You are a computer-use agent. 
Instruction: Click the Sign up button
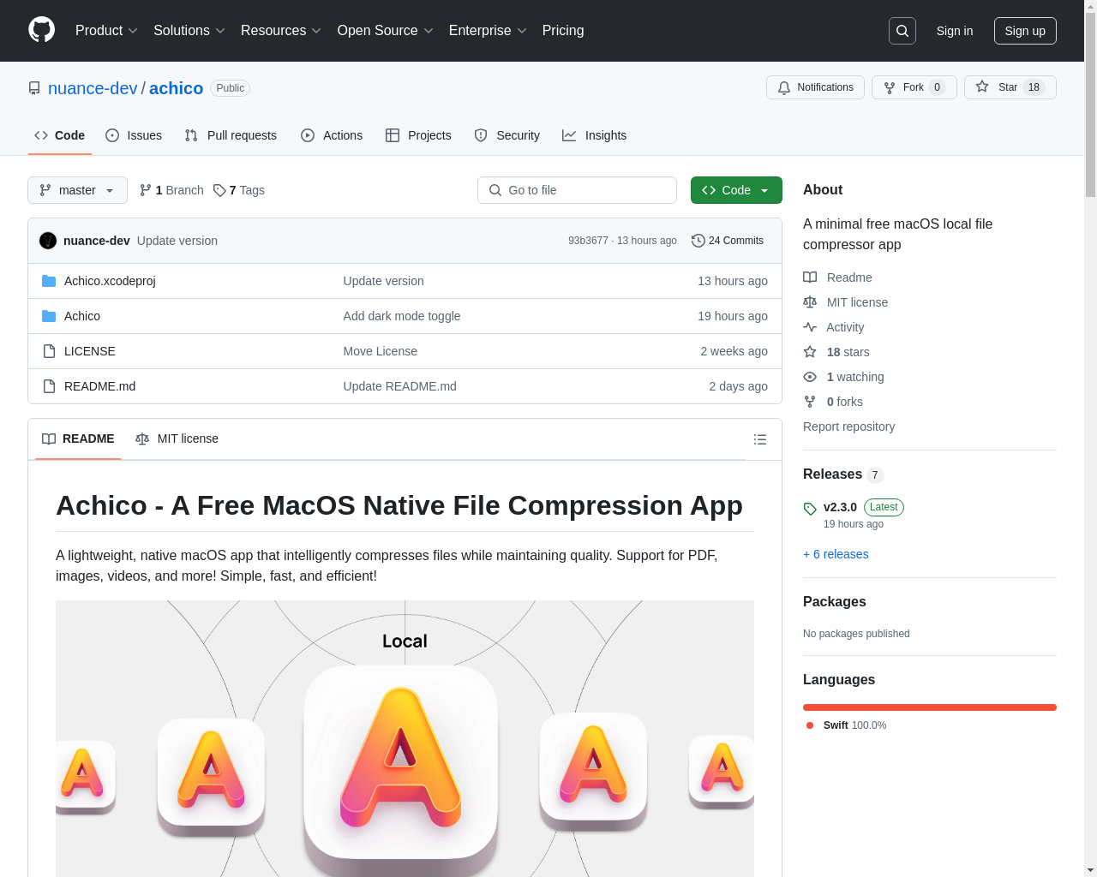pos(1025,31)
